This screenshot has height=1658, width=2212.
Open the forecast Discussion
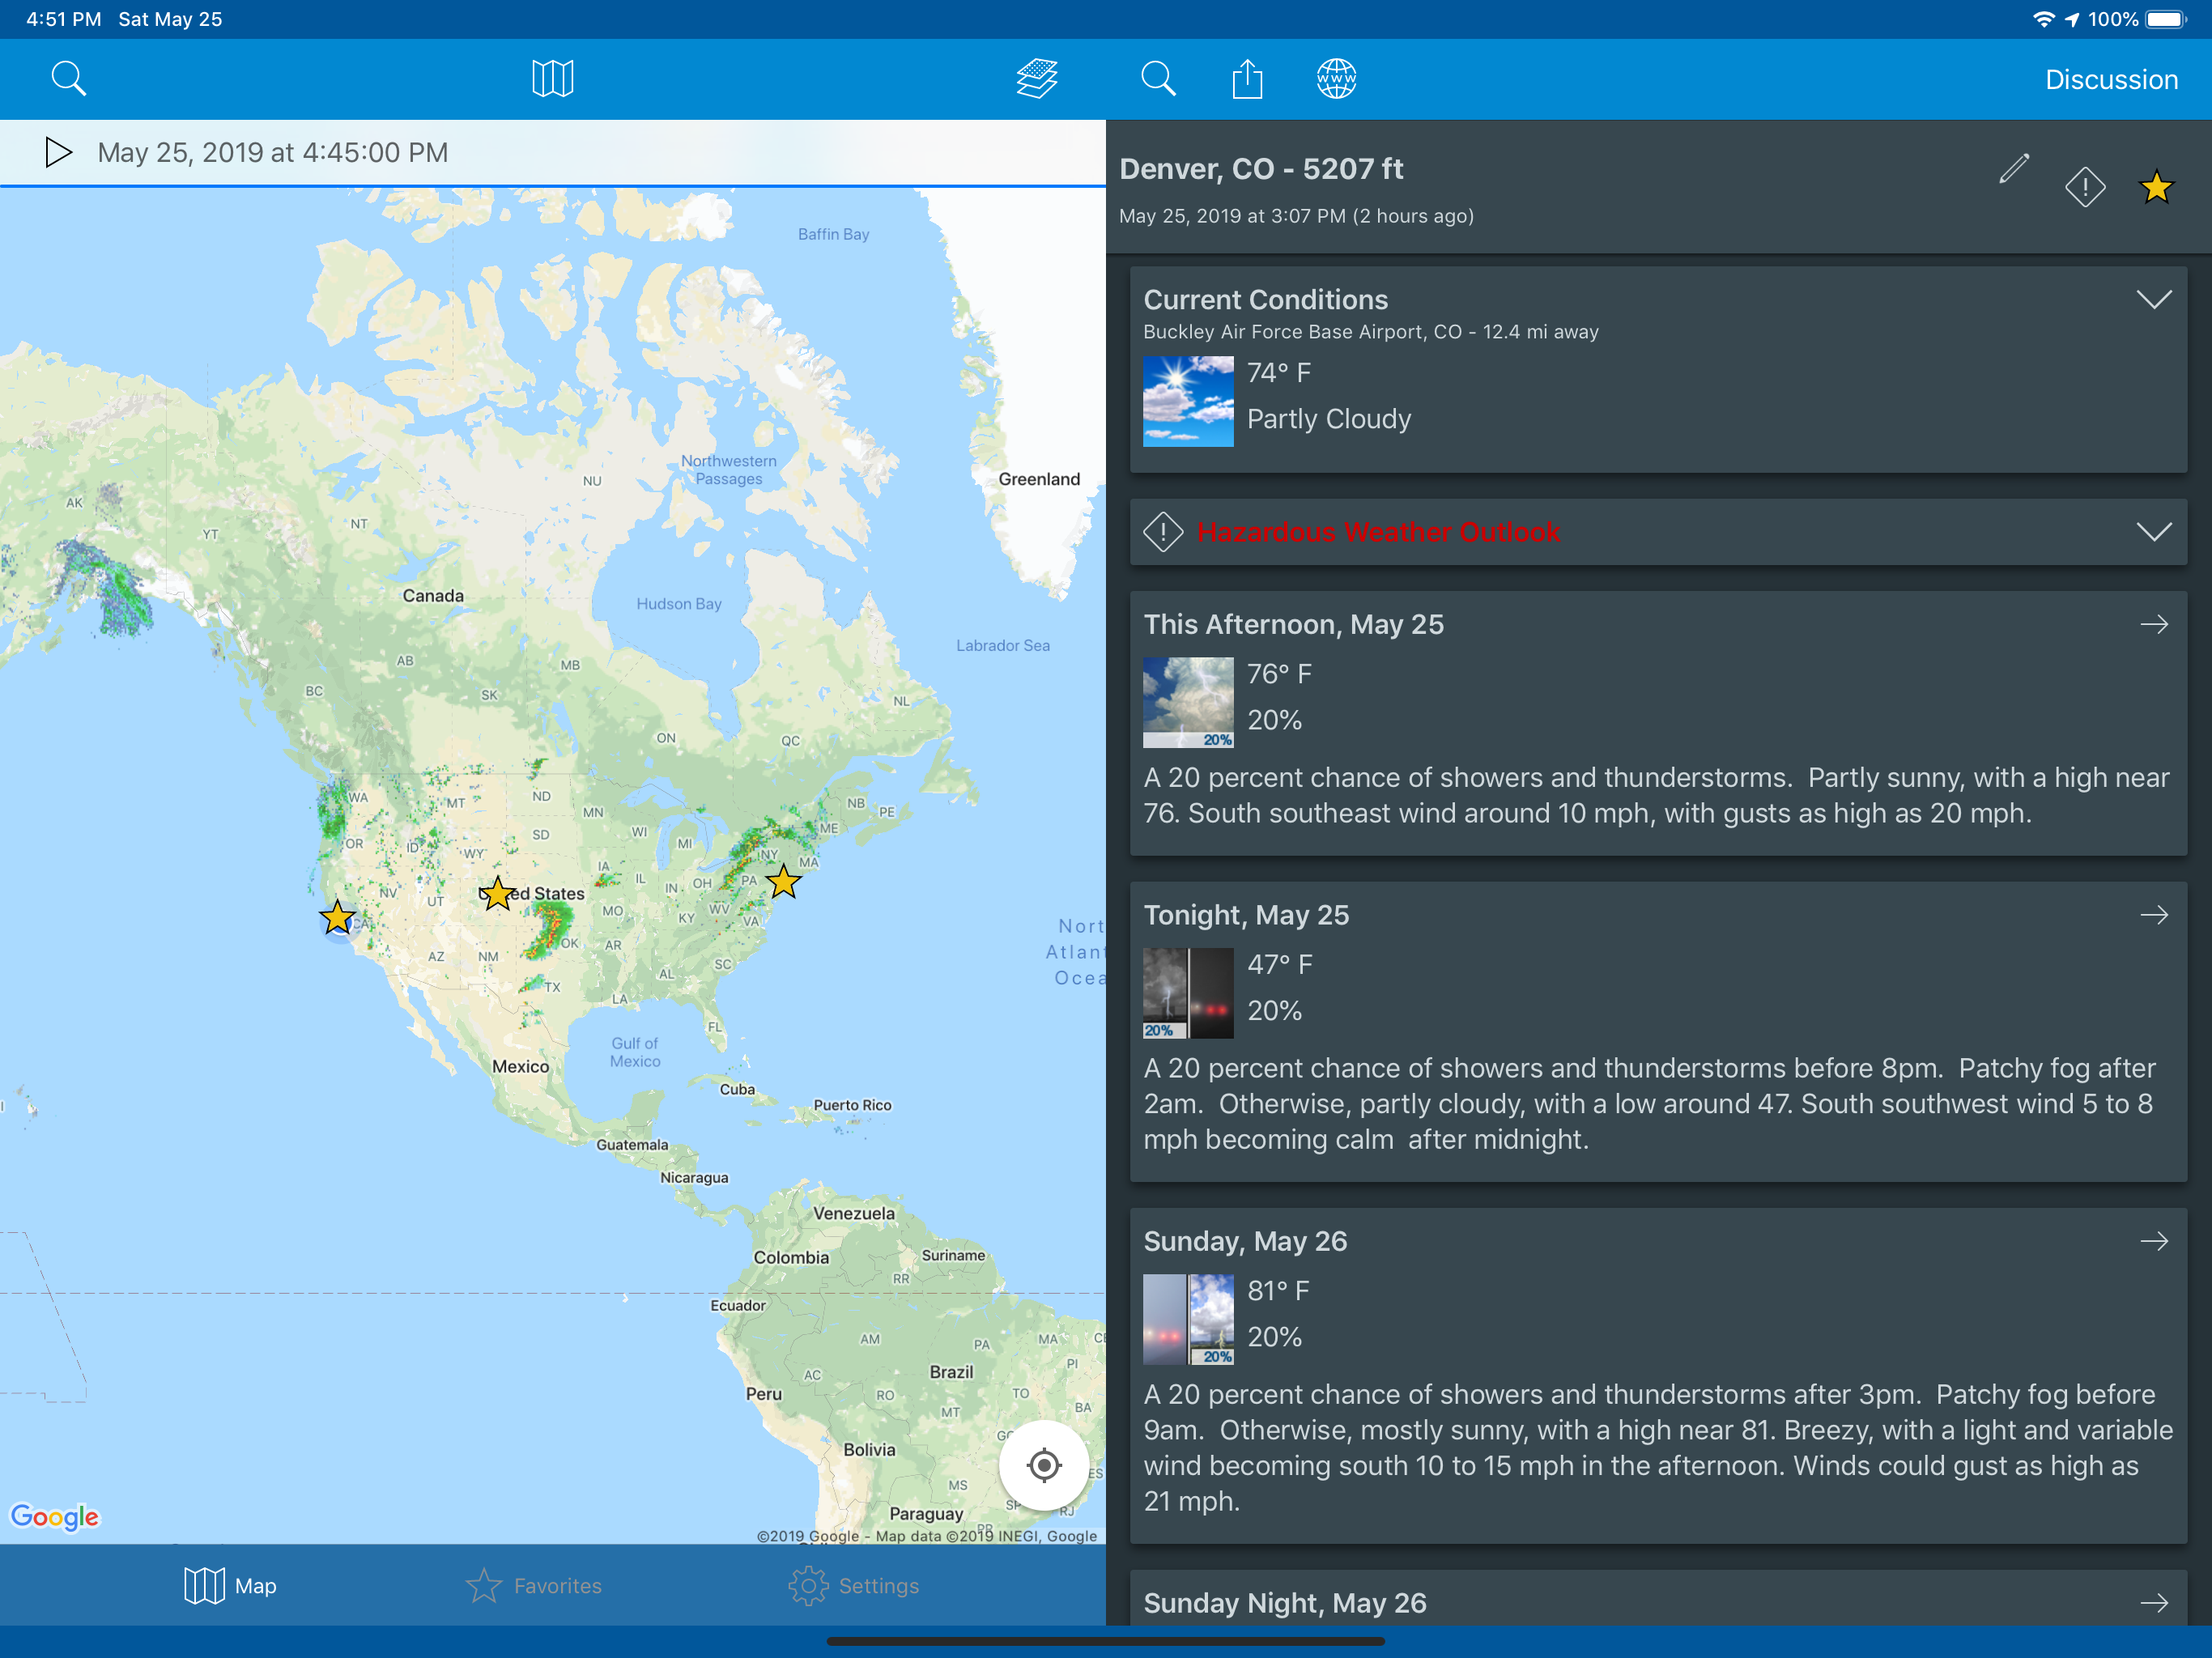[x=2111, y=79]
